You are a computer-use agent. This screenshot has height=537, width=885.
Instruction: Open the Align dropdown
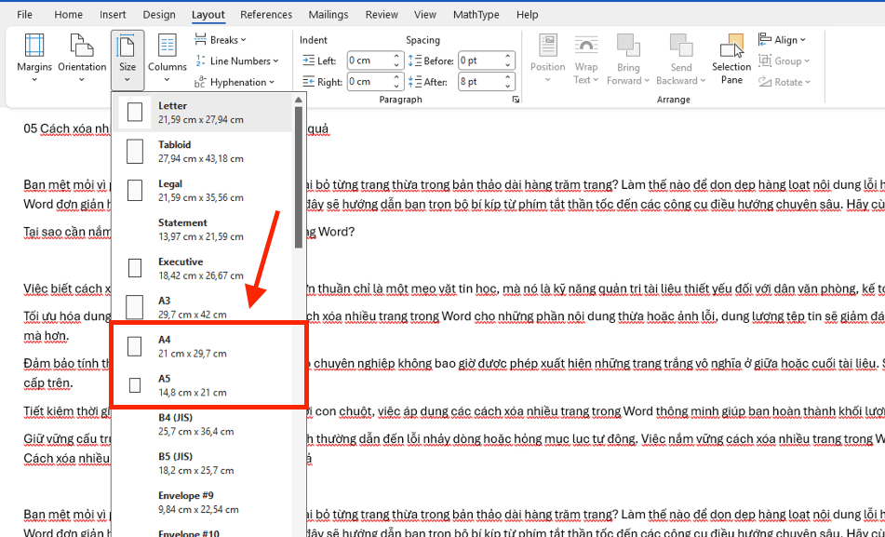(783, 40)
